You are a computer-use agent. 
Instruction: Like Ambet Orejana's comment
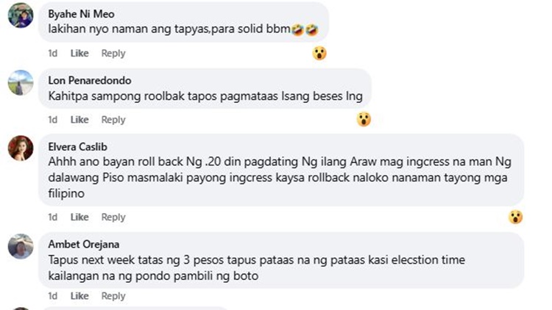[79, 296]
